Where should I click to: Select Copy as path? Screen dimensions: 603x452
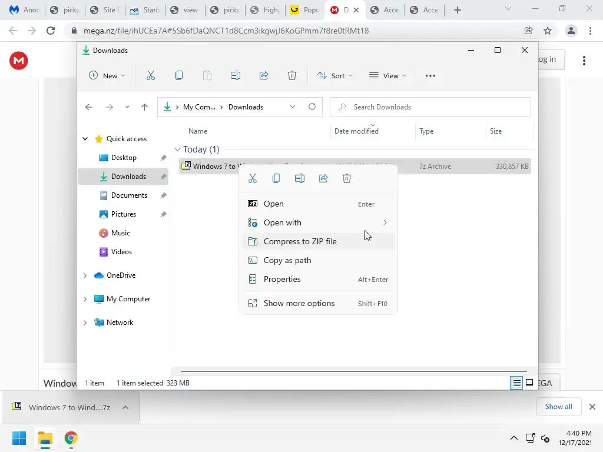tap(319, 261)
